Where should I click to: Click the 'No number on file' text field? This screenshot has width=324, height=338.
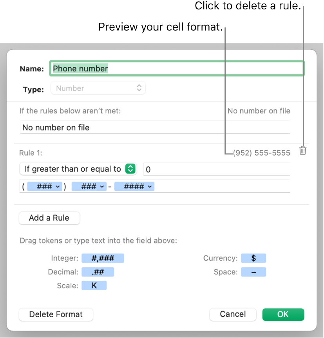(155, 127)
